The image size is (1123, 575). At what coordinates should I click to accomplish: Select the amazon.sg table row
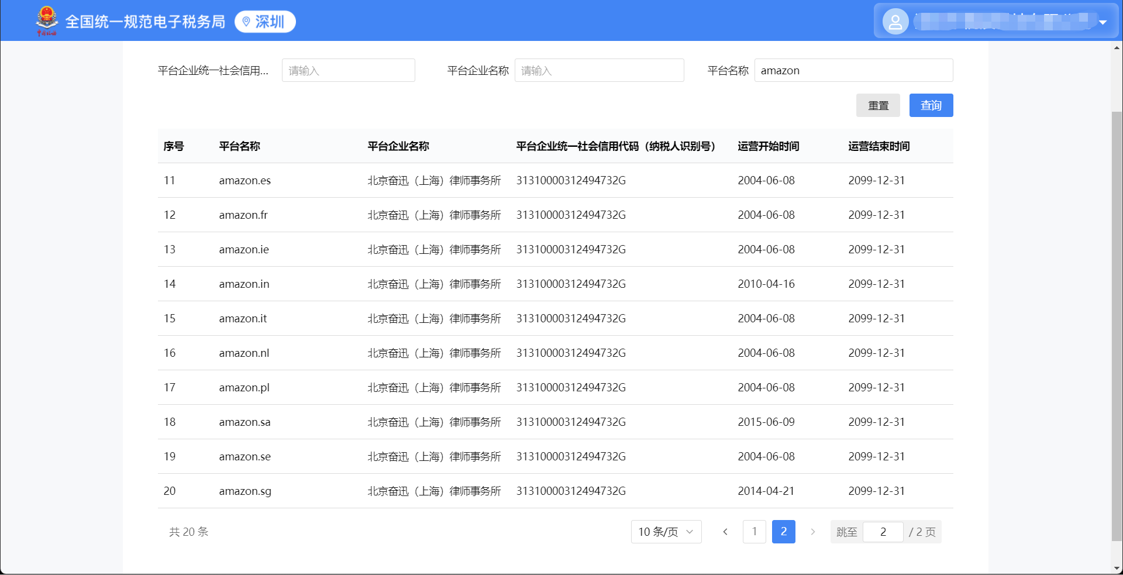[555, 491]
